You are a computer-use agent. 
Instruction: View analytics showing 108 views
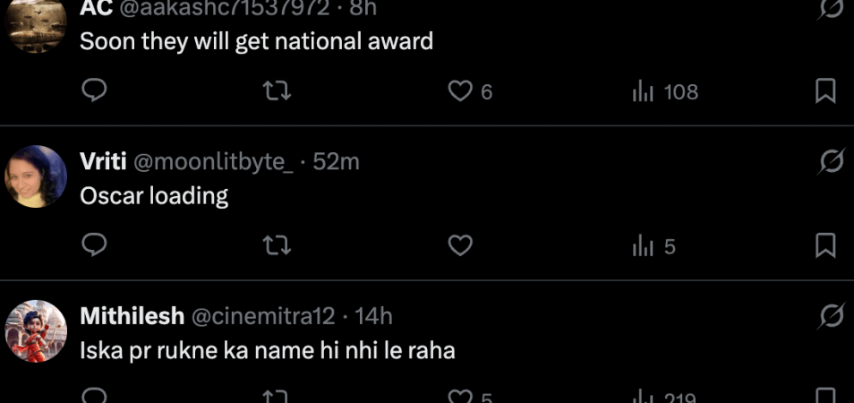pos(664,91)
